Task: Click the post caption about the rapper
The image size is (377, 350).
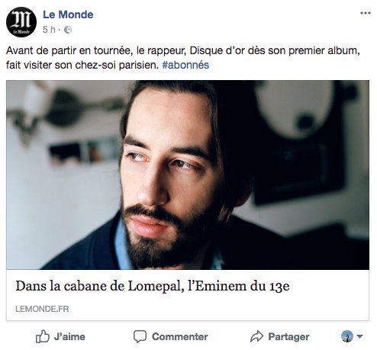Action: click(183, 58)
